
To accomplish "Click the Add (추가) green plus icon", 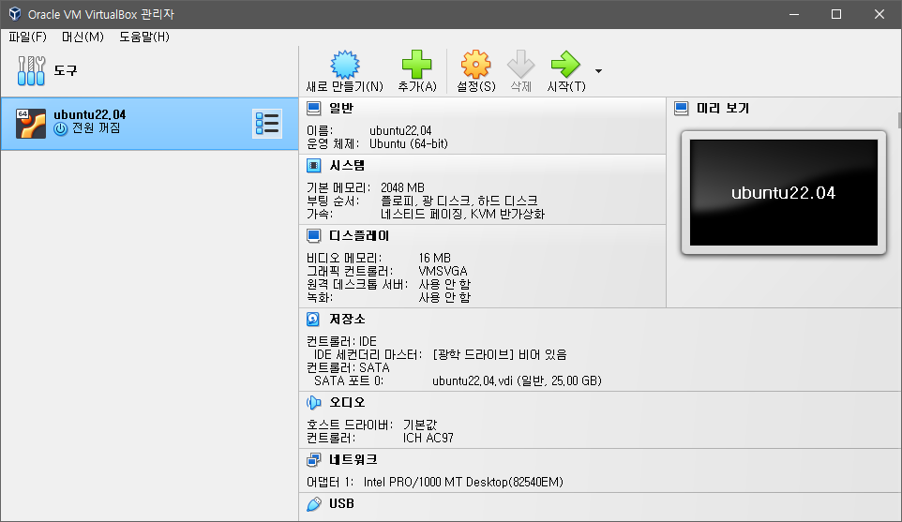I will pyautogui.click(x=416, y=65).
